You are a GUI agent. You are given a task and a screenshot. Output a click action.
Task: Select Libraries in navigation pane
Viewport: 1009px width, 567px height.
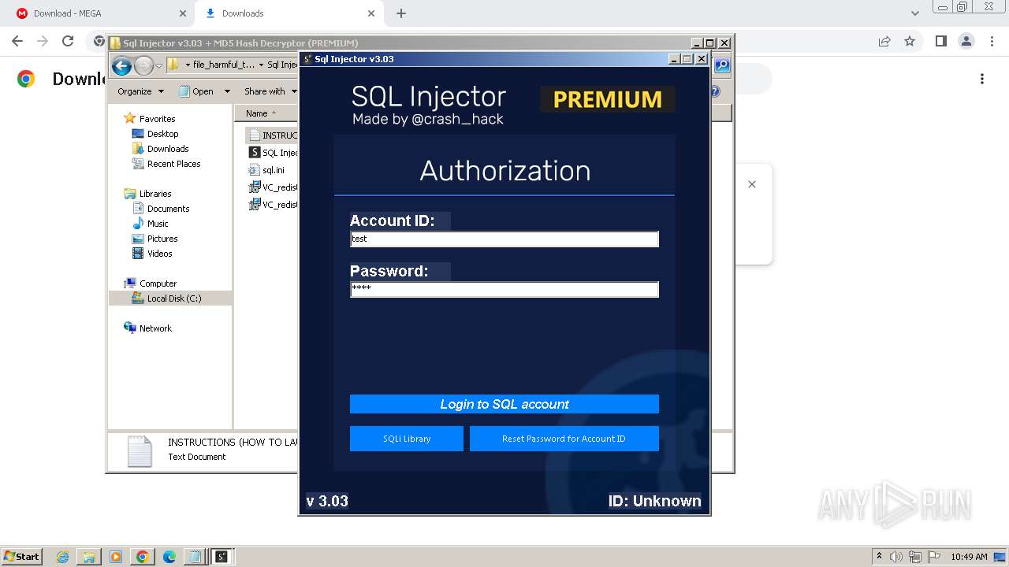coord(155,194)
